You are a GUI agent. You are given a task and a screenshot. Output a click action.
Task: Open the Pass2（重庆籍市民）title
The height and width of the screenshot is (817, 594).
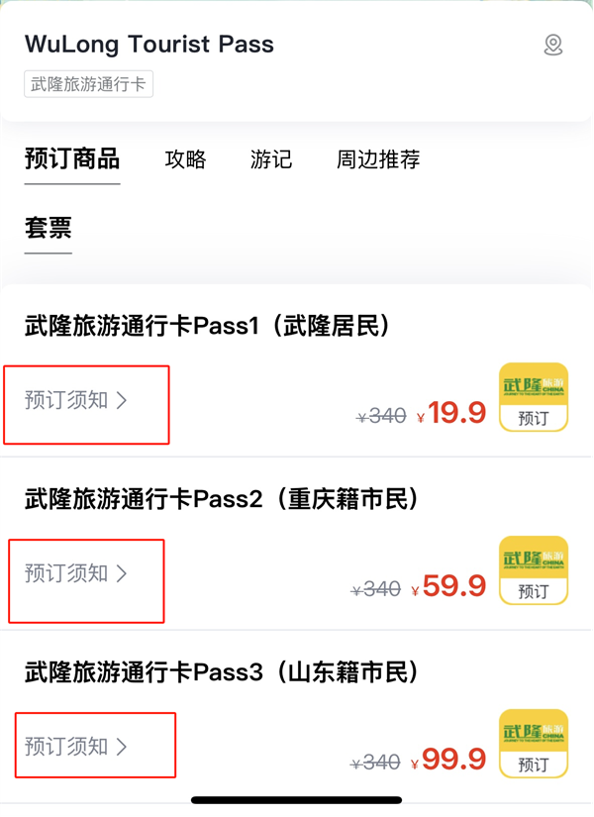point(223,500)
